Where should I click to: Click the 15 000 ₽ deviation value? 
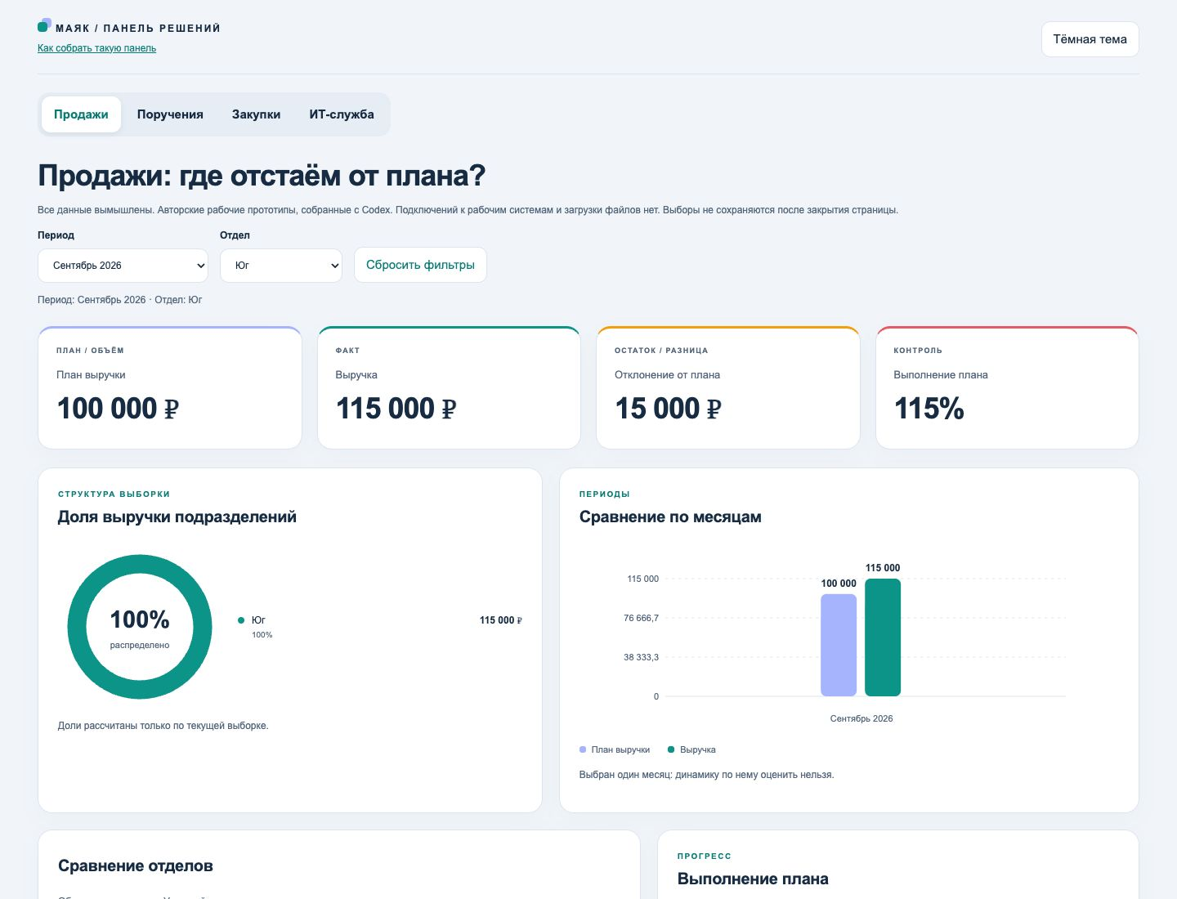click(669, 408)
